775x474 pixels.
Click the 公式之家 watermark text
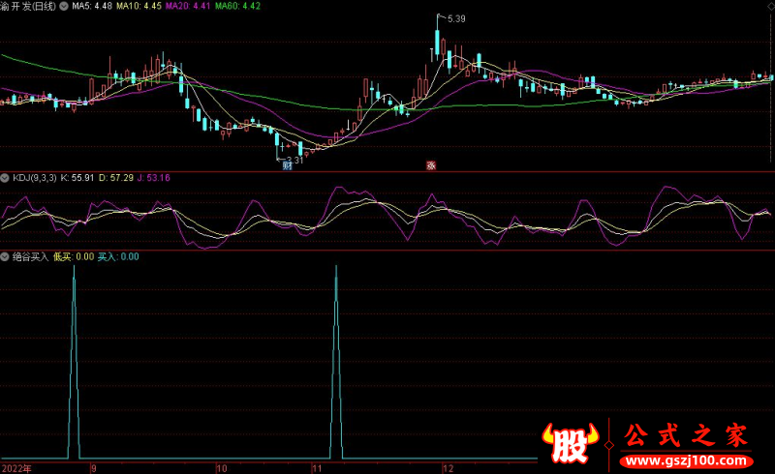686,434
